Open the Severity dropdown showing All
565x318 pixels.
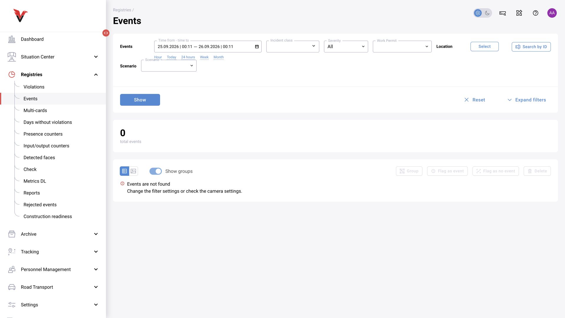coord(346,47)
